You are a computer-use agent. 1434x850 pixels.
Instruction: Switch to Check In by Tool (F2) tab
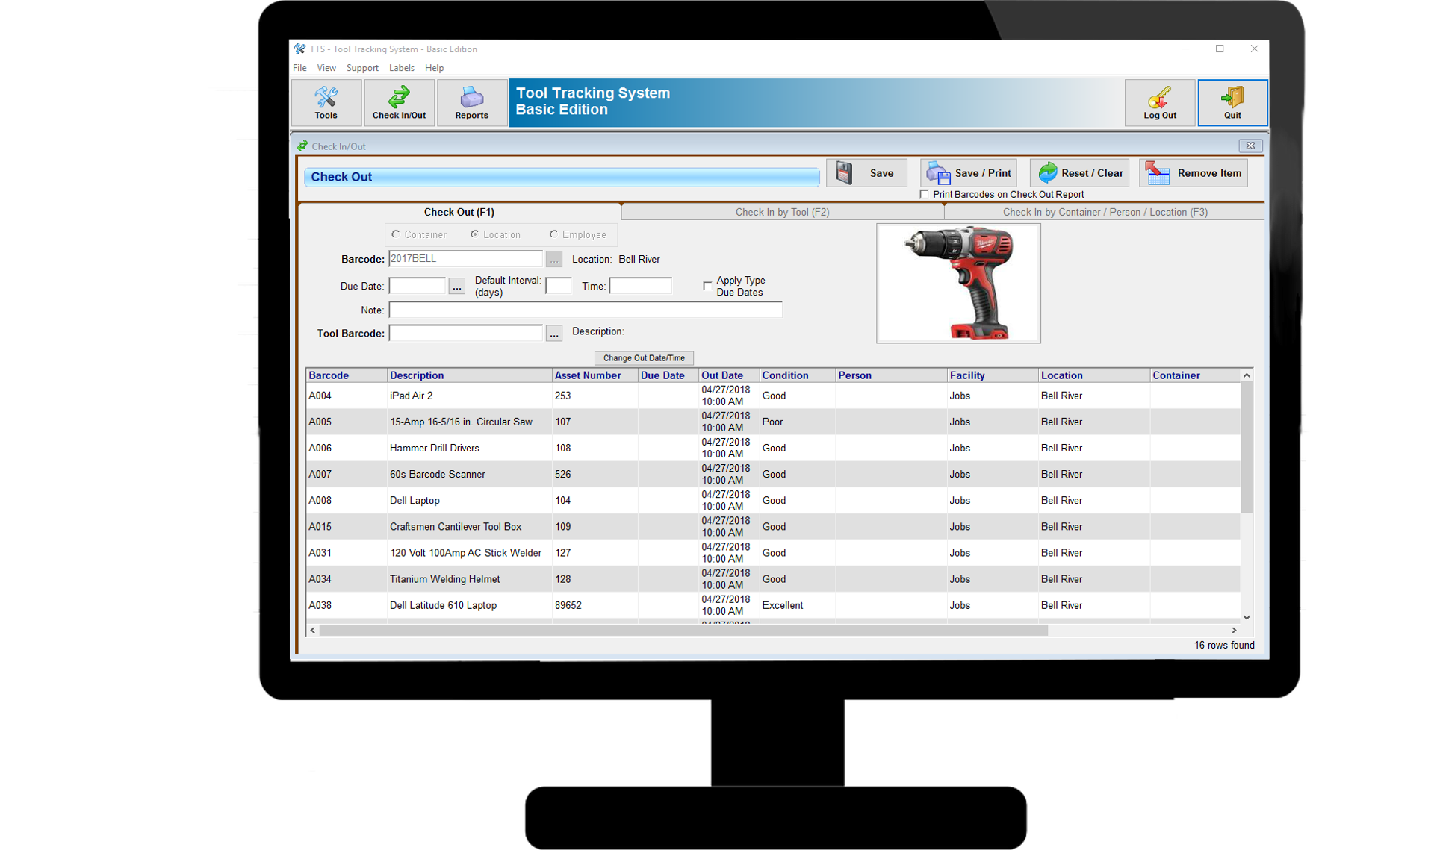(x=782, y=212)
